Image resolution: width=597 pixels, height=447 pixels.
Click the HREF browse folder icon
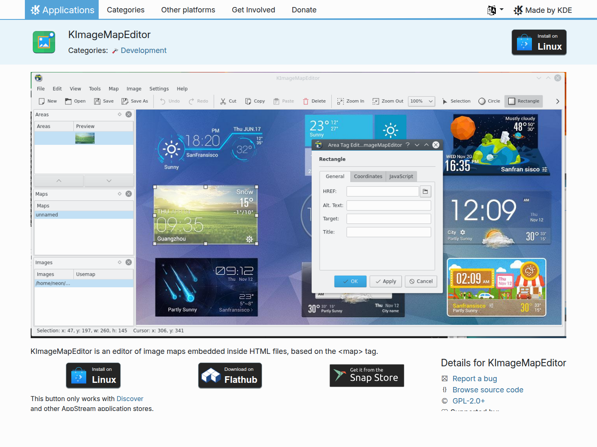425,191
